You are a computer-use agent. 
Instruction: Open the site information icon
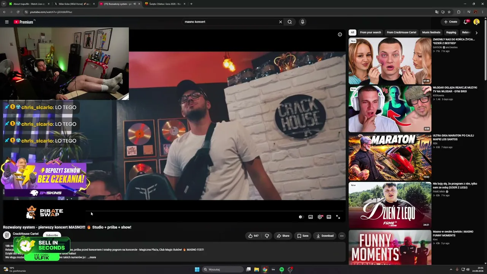point(26,12)
